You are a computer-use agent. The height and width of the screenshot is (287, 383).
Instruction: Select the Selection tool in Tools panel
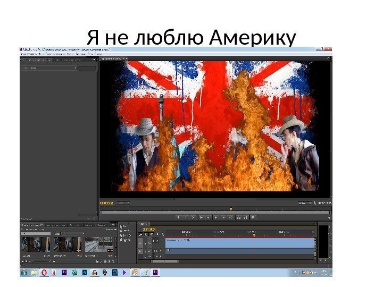pos(121,227)
